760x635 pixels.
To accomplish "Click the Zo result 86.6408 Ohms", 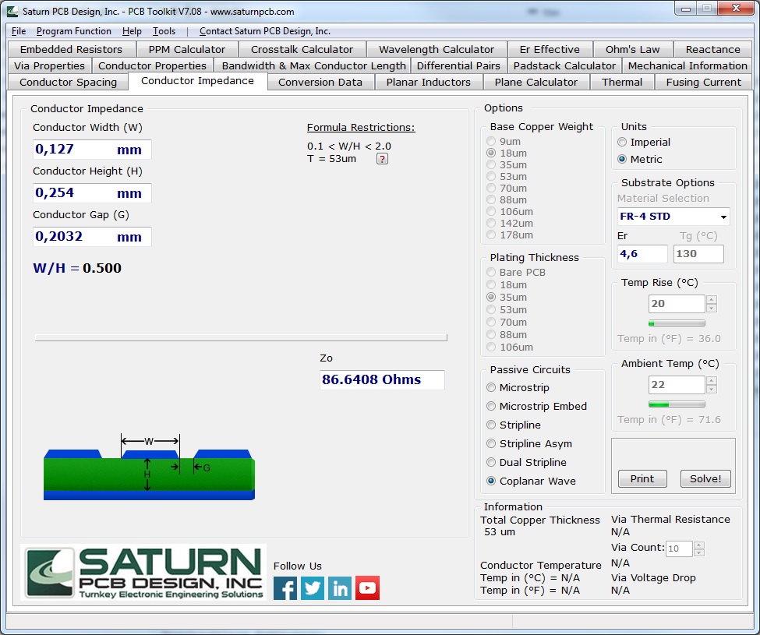I will (x=382, y=379).
